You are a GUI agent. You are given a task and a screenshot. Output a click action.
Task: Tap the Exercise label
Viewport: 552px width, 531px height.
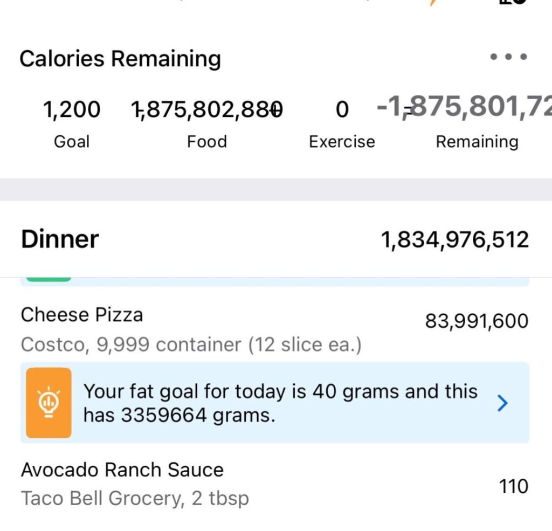pyautogui.click(x=342, y=142)
